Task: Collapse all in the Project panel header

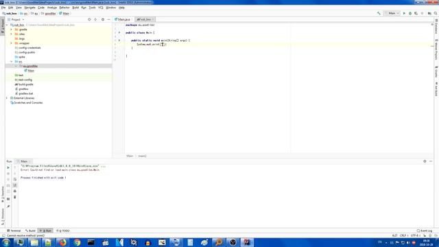Action: [x=96, y=20]
